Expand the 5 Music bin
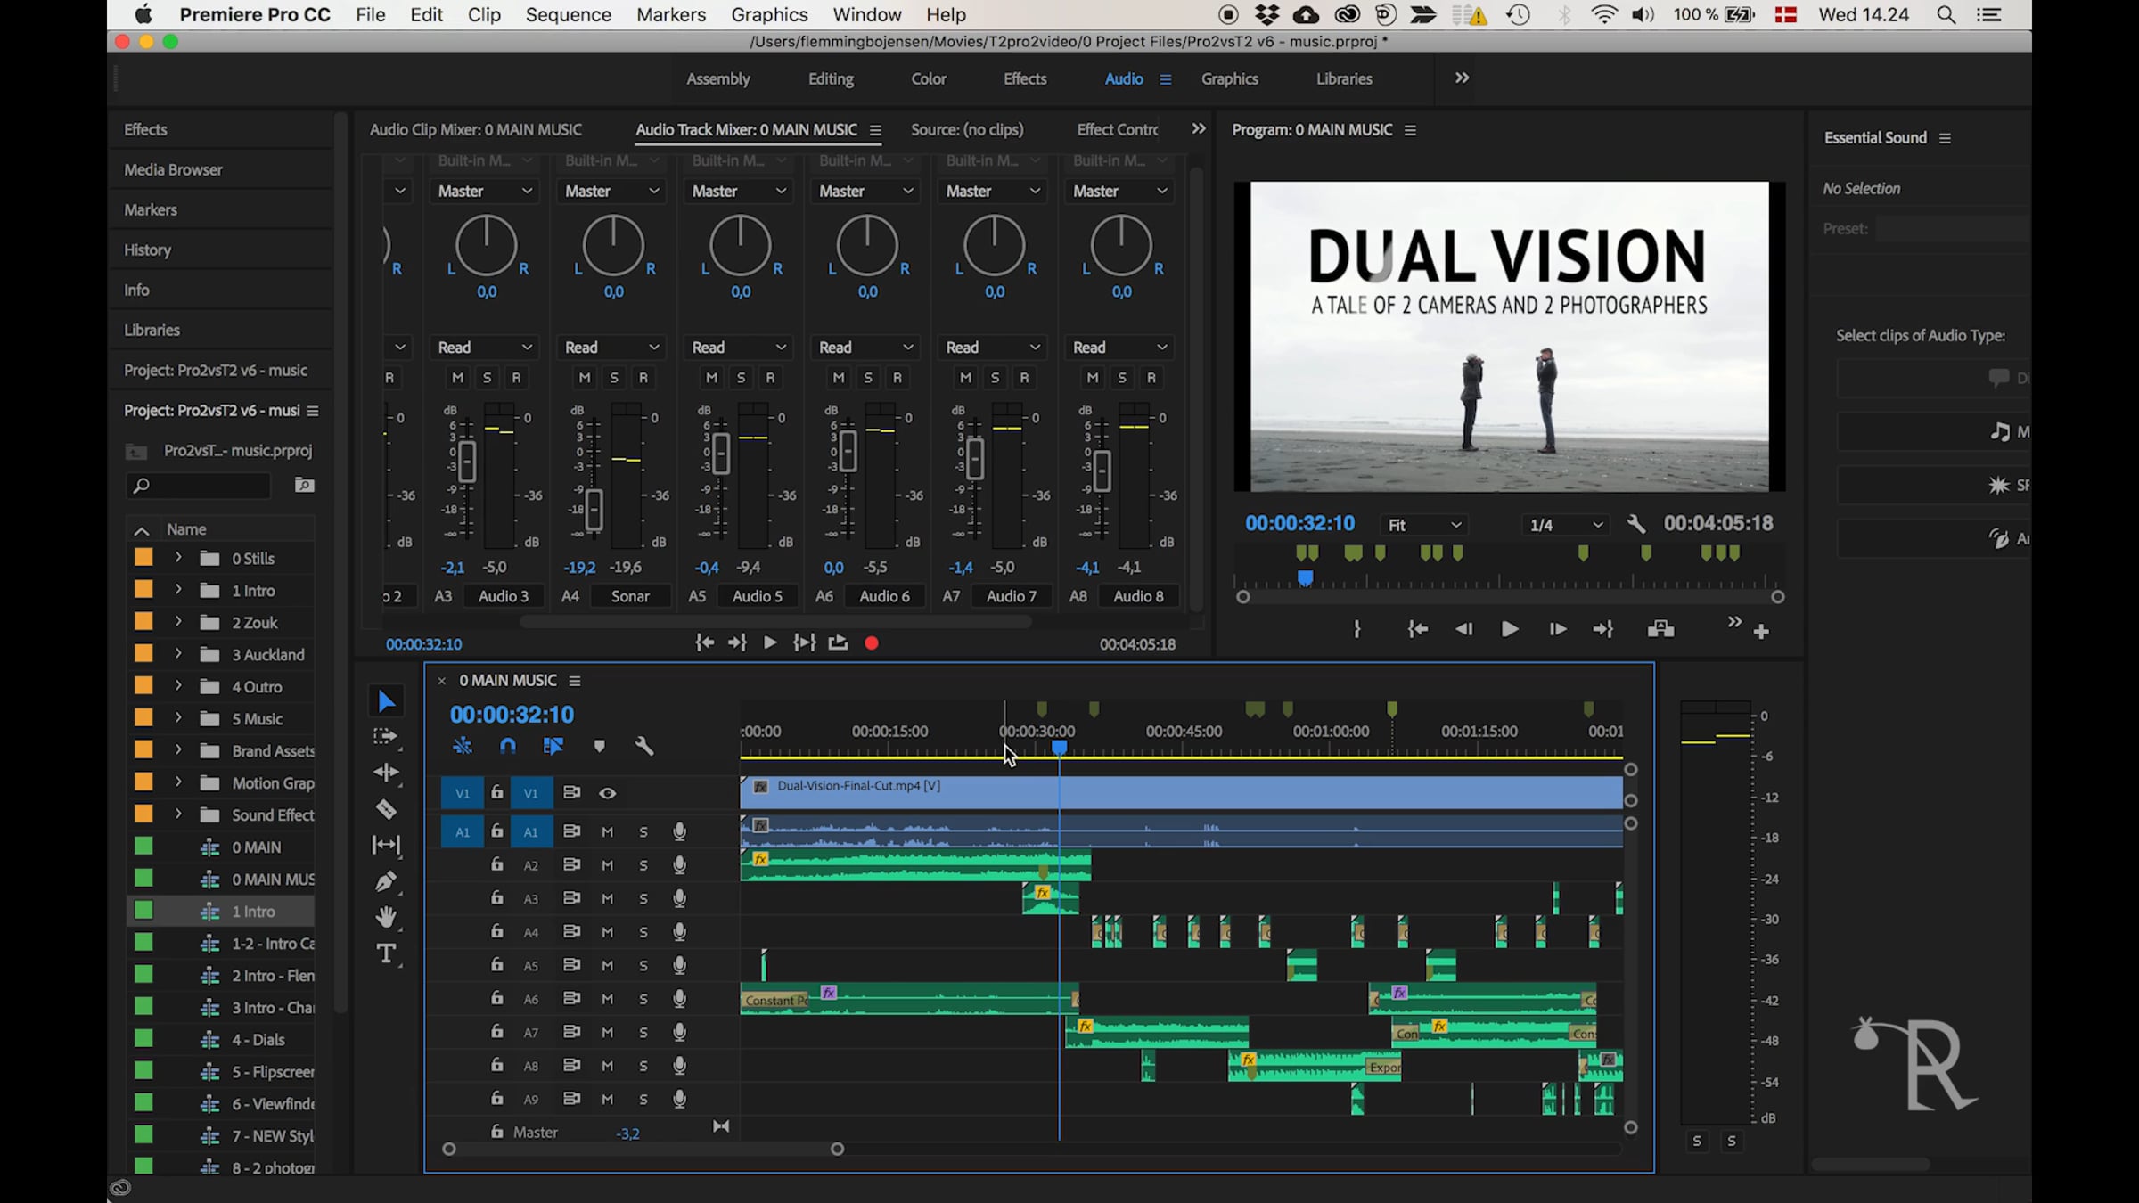This screenshot has height=1203, width=2139. [178, 718]
